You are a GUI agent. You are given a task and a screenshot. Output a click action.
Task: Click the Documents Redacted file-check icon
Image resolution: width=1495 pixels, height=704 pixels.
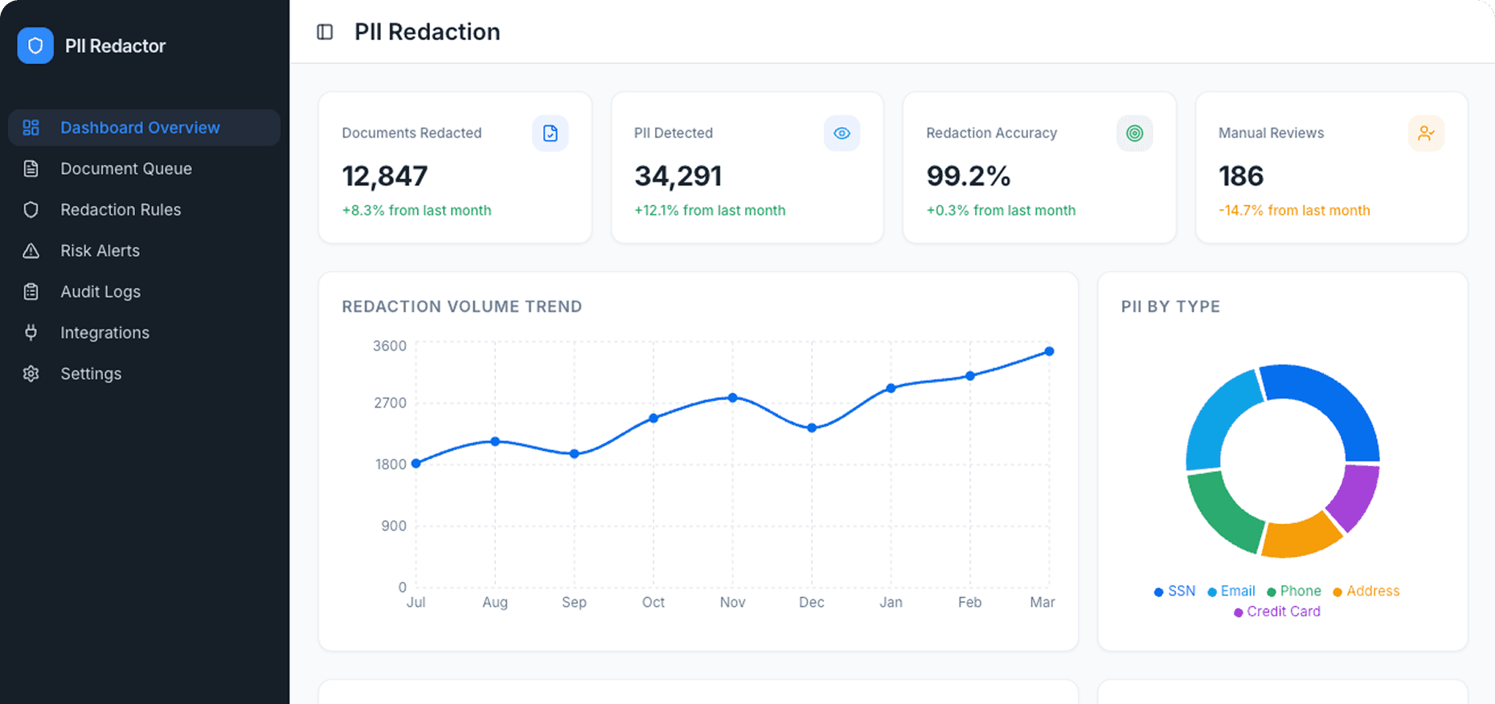tap(551, 133)
